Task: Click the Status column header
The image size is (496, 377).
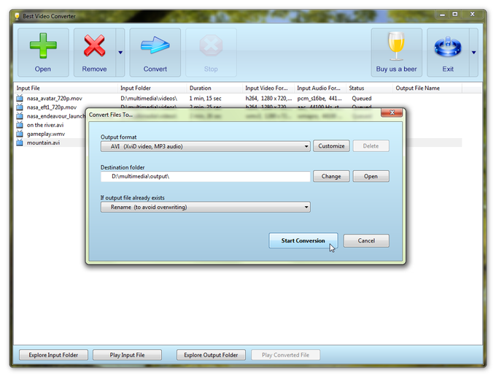Action: point(370,88)
